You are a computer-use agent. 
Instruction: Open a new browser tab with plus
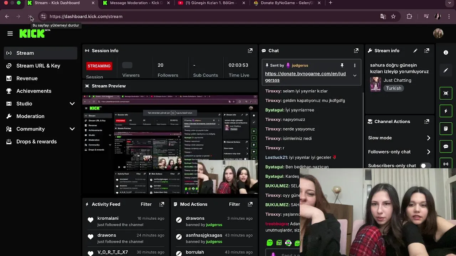[x=331, y=3]
